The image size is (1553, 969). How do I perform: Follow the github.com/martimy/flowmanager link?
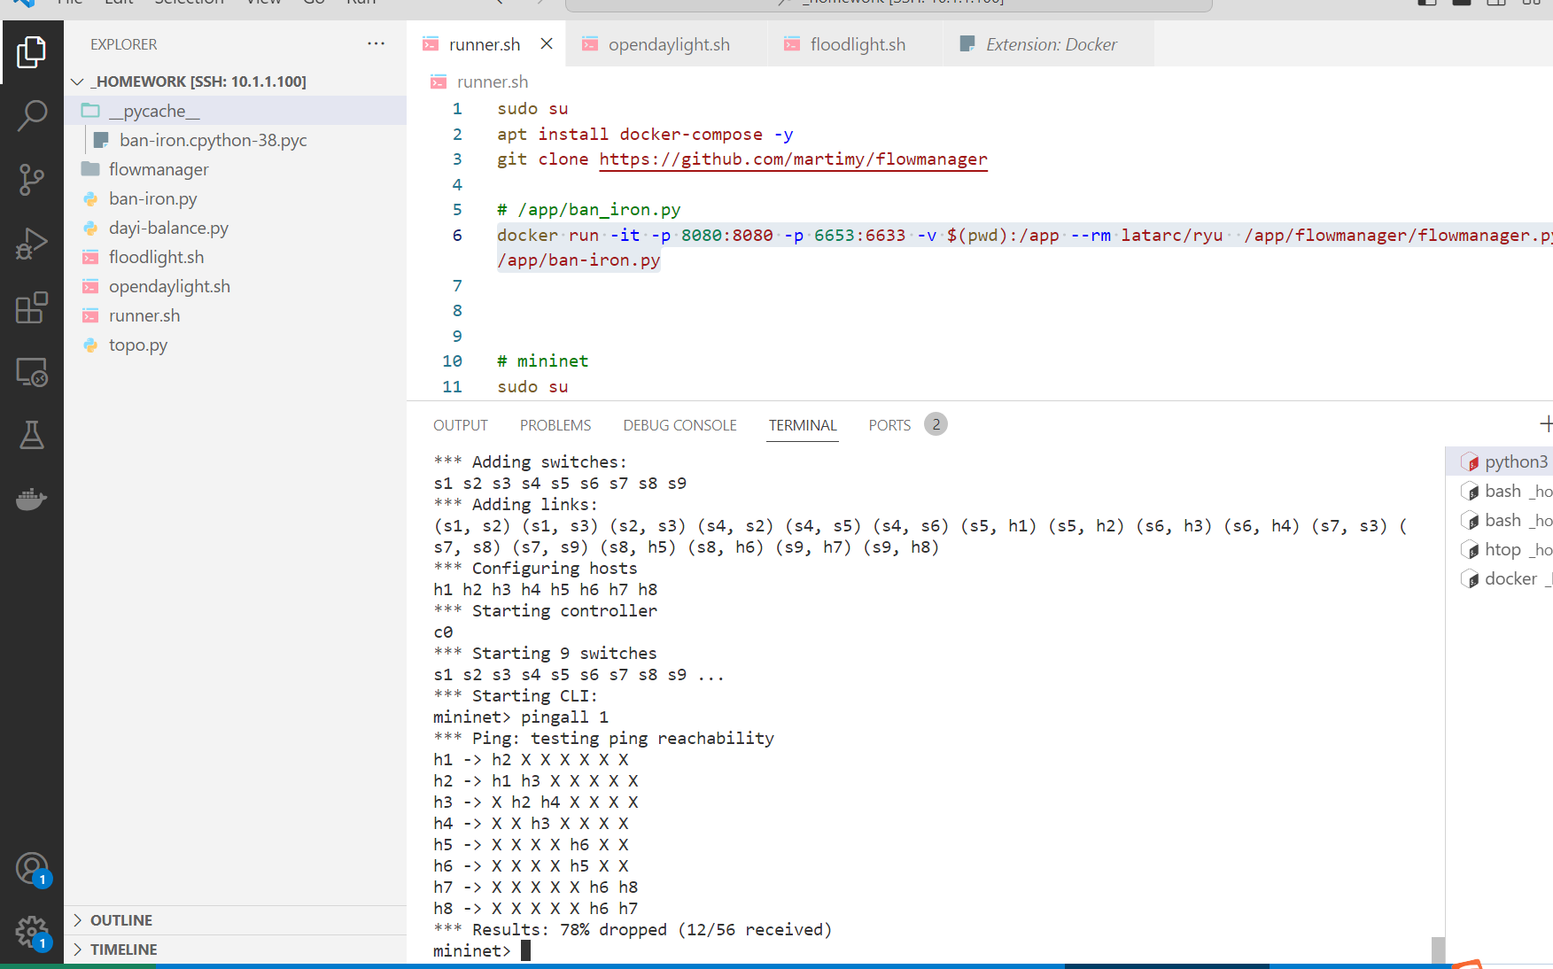pyautogui.click(x=793, y=159)
